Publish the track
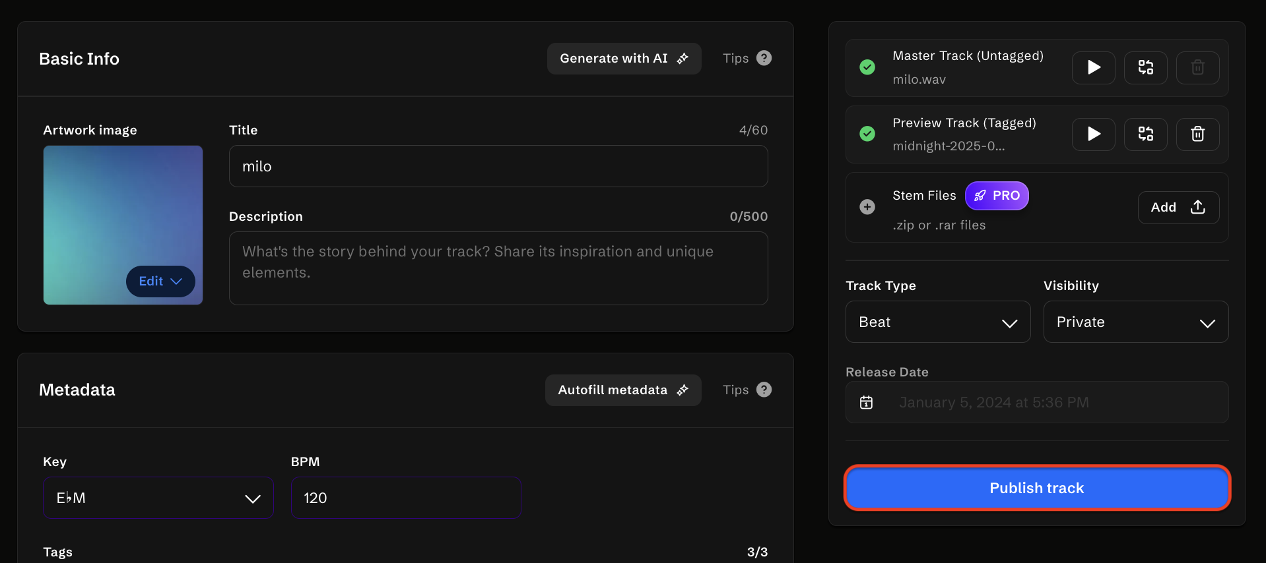The image size is (1266, 563). pyautogui.click(x=1036, y=488)
